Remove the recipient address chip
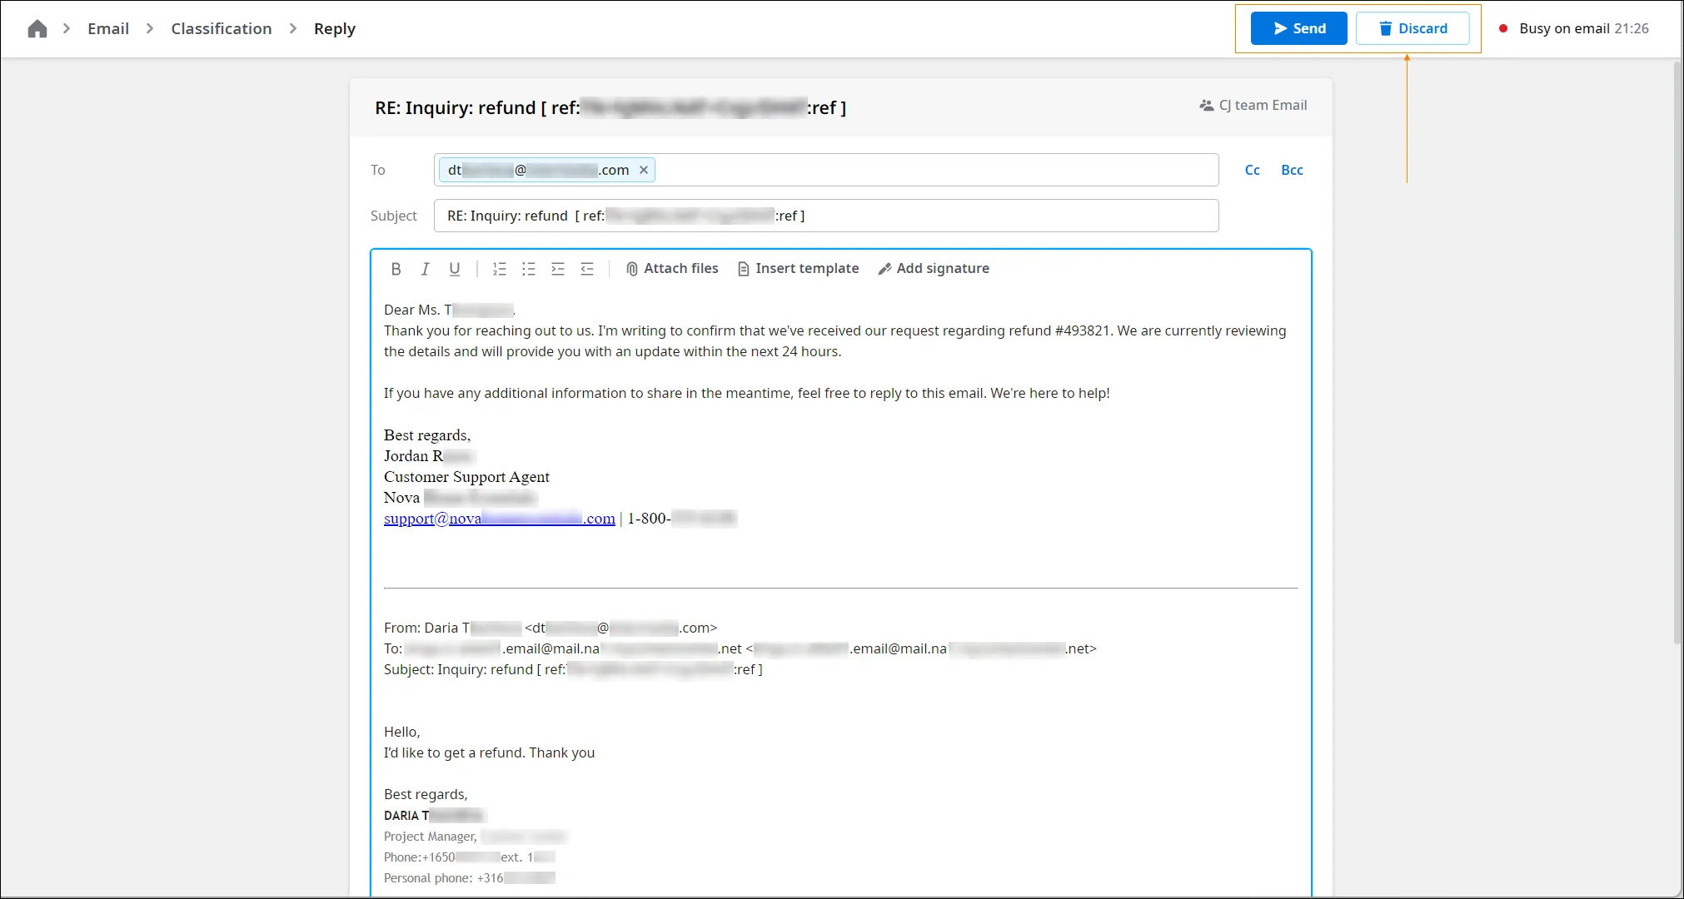 [643, 170]
